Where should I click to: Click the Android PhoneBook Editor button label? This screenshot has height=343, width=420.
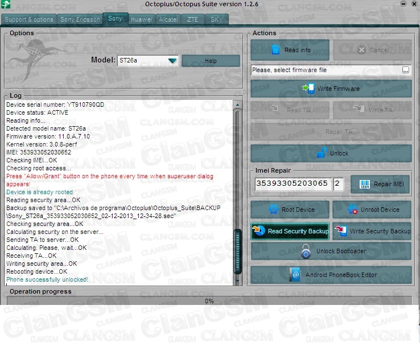341,275
